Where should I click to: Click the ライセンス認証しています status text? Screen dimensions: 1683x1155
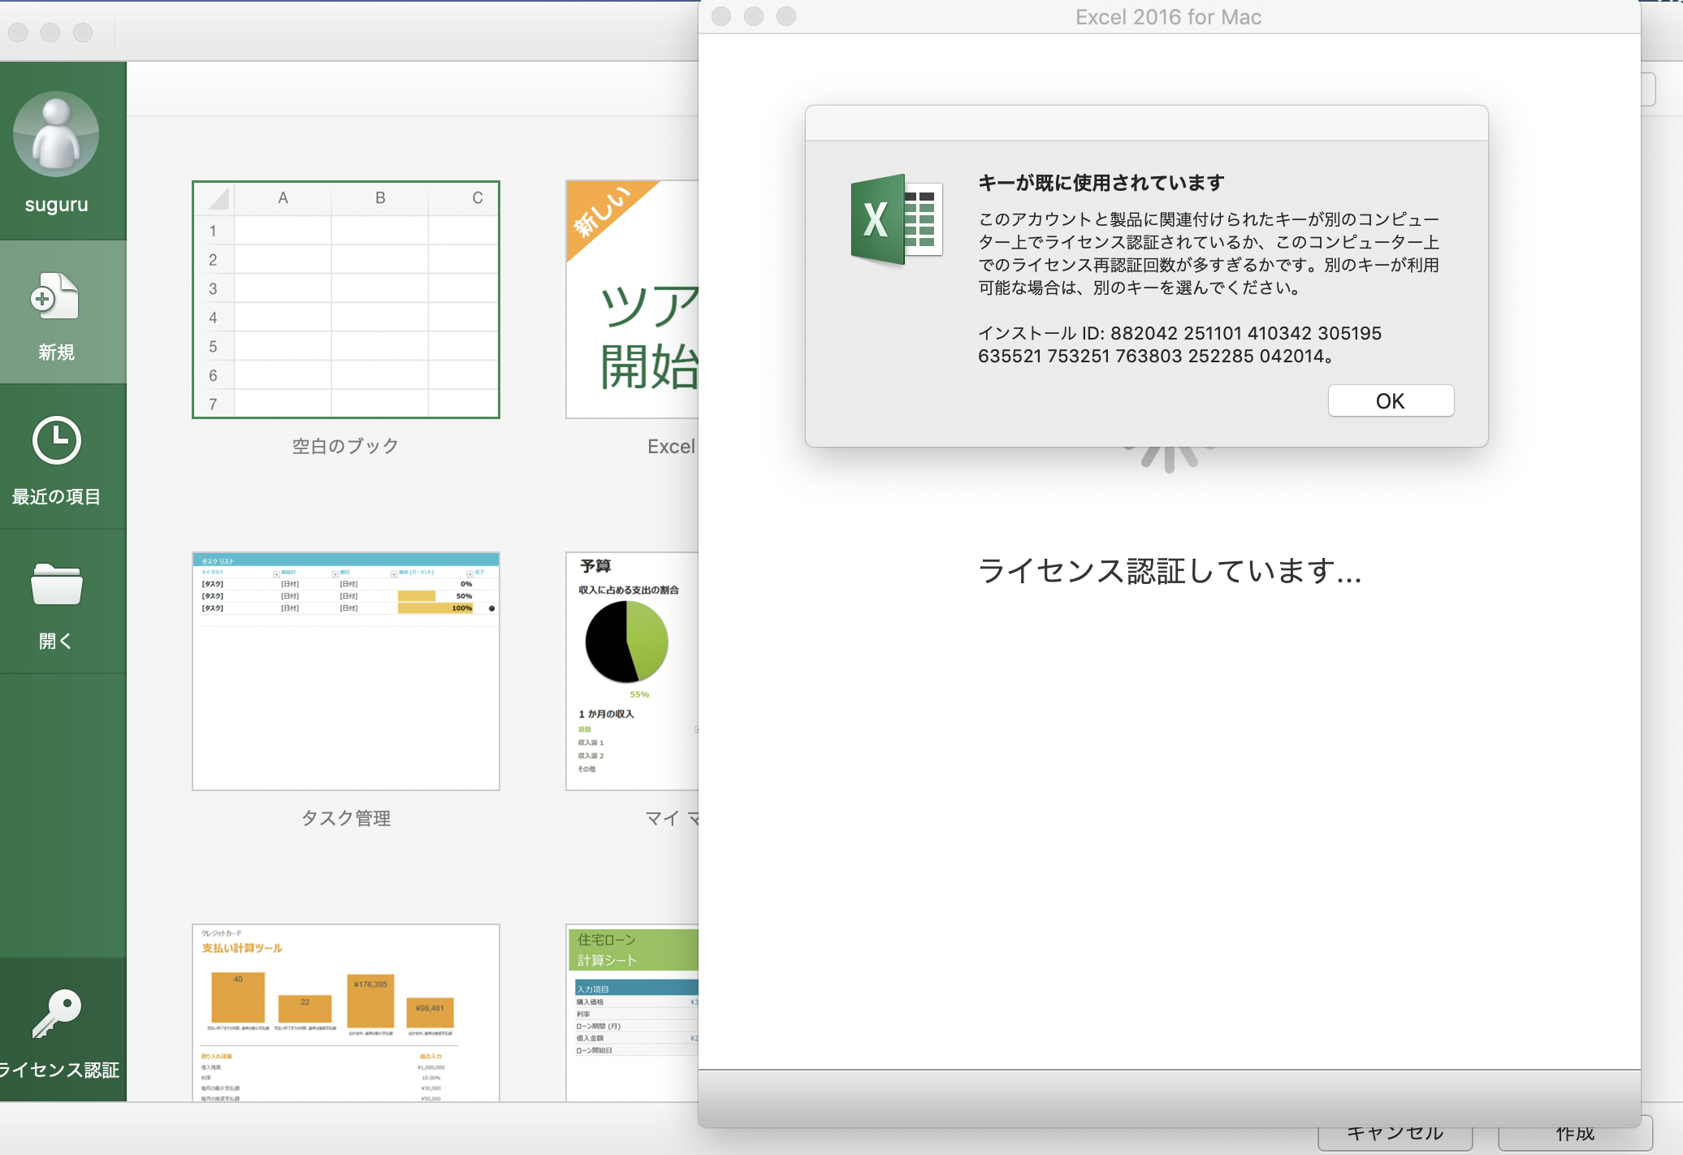[1169, 571]
